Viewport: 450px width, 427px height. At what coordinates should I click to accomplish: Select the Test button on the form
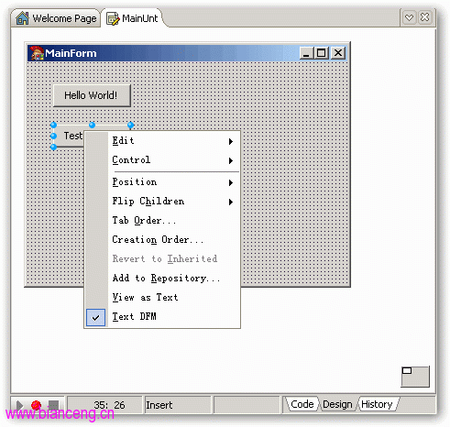pos(69,136)
